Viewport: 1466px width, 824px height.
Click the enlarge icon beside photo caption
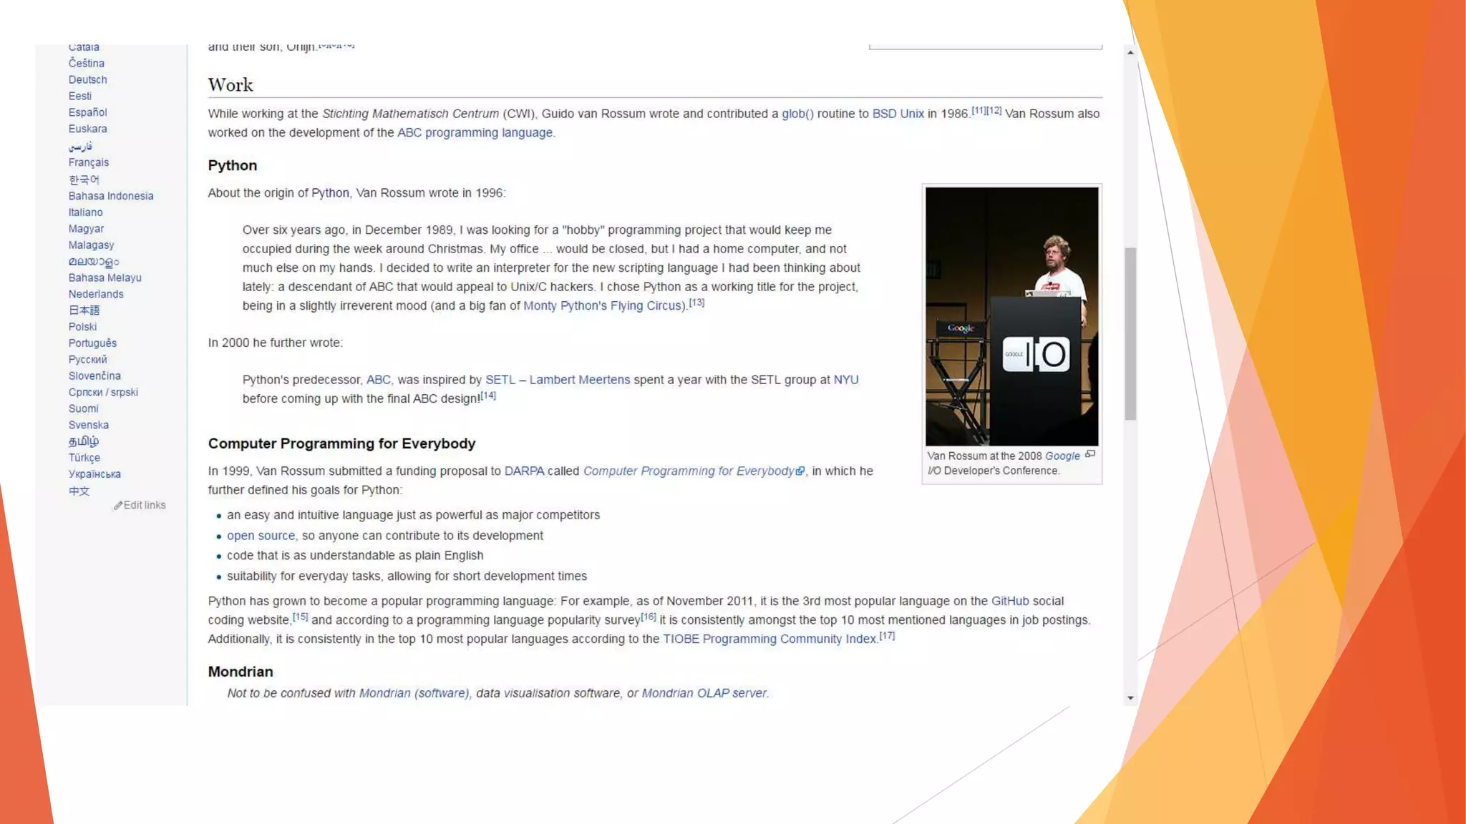point(1089,454)
